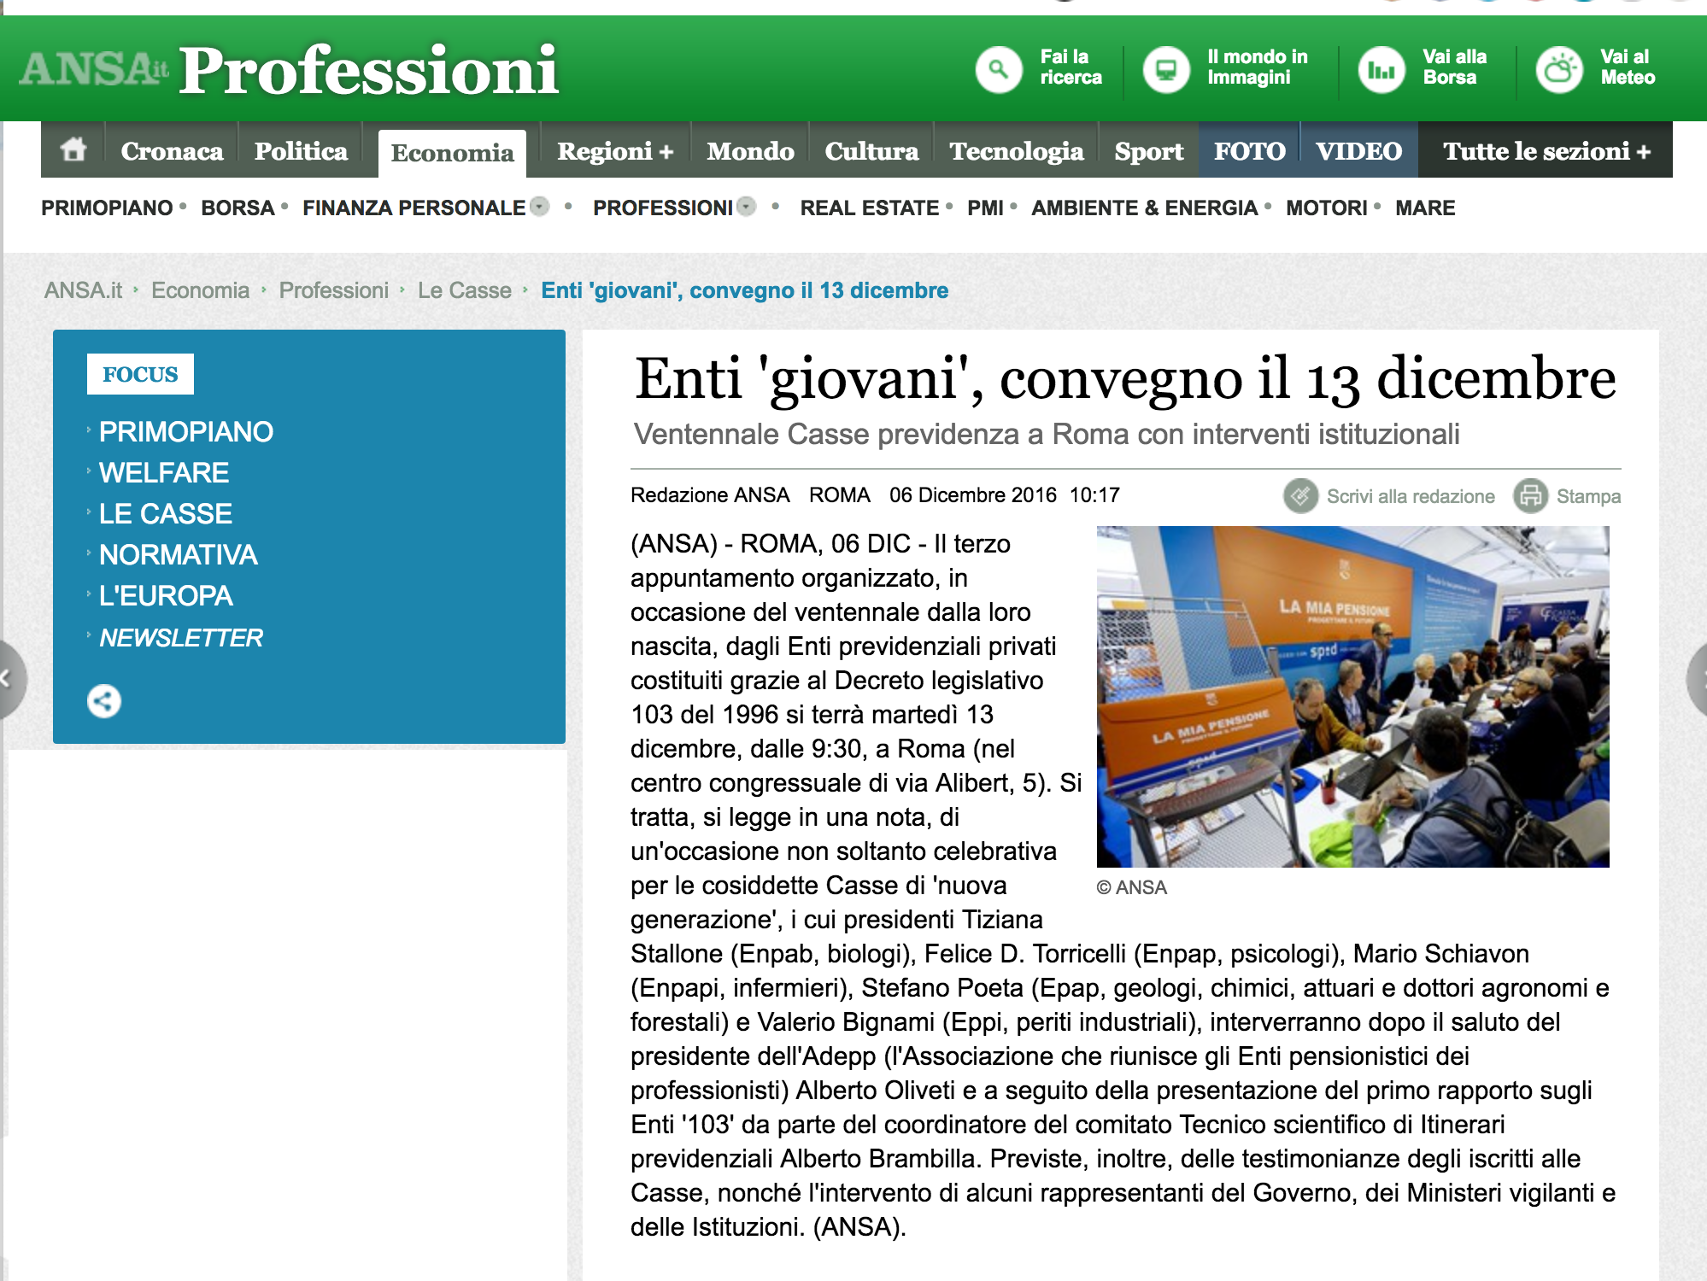Open NORMATIVA in the Focus panel

pos(178,554)
